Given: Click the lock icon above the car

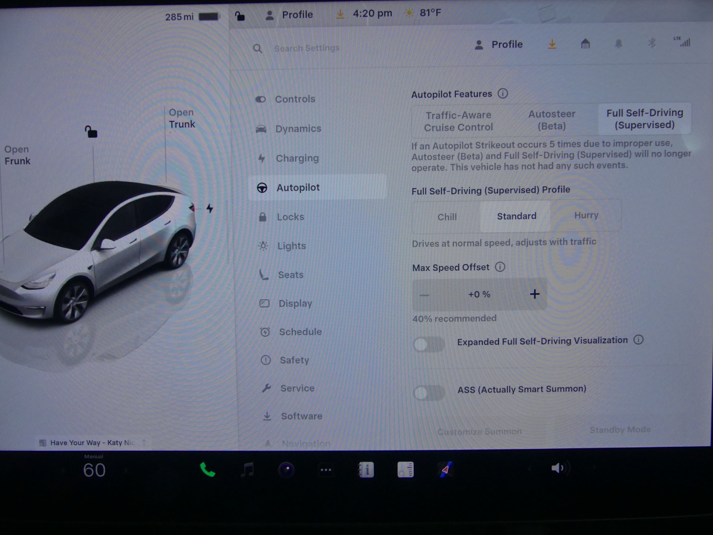Looking at the screenshot, I should tap(91, 132).
